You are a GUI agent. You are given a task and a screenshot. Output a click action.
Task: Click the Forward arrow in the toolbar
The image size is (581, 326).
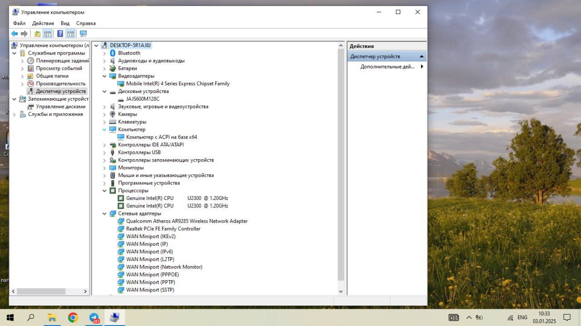(x=24, y=34)
